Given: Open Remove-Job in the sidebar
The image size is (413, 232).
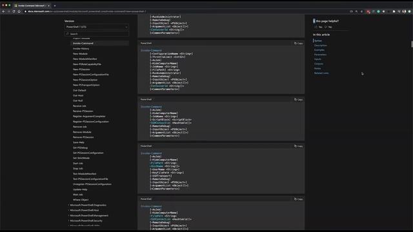Looking at the screenshot, I should [x=80, y=127].
